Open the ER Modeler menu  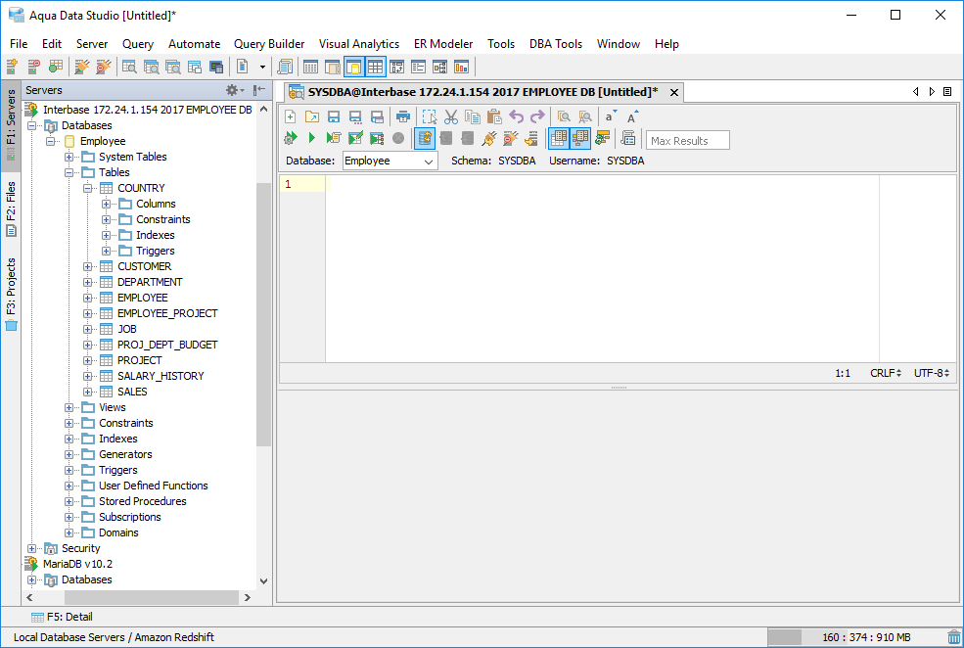point(443,44)
